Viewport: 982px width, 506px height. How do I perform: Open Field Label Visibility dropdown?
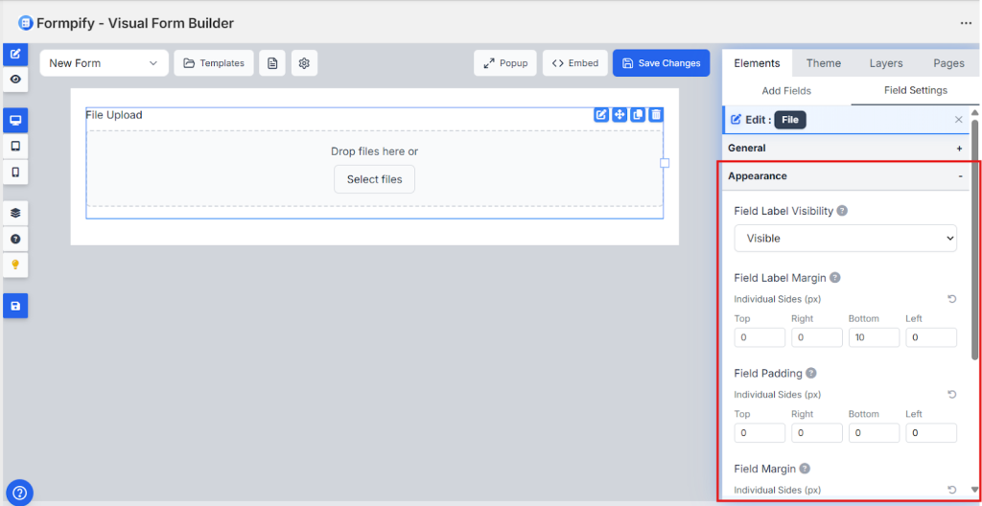coord(845,238)
